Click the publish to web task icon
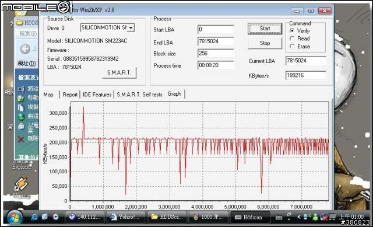The height and width of the screenshot is (227, 373). coord(21,117)
